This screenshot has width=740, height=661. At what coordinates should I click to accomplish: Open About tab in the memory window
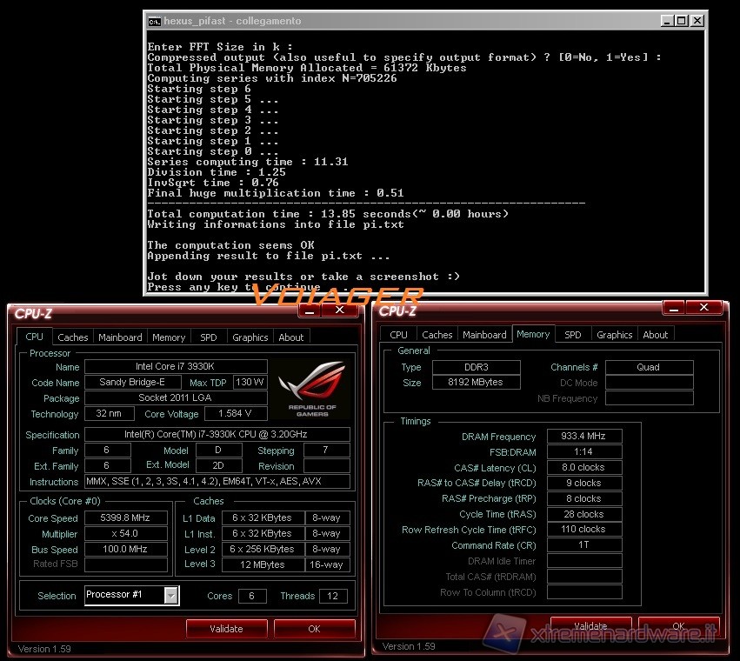pos(655,335)
